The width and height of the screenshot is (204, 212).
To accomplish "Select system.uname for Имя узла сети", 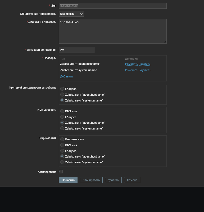I will pos(62,128).
